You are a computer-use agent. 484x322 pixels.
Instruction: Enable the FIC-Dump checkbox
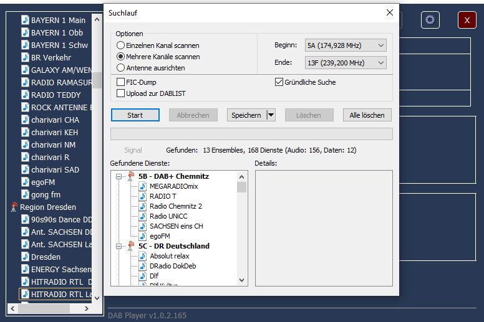(121, 82)
